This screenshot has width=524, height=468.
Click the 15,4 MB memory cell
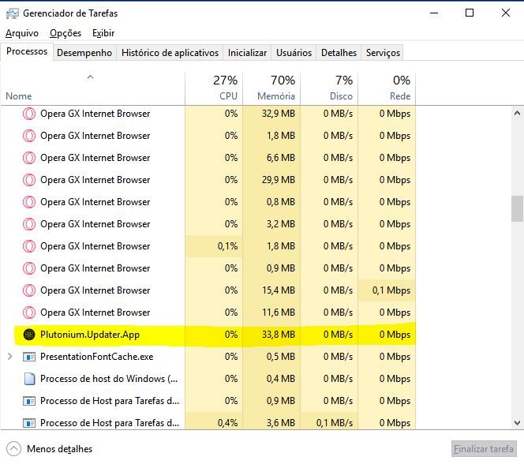coord(271,290)
